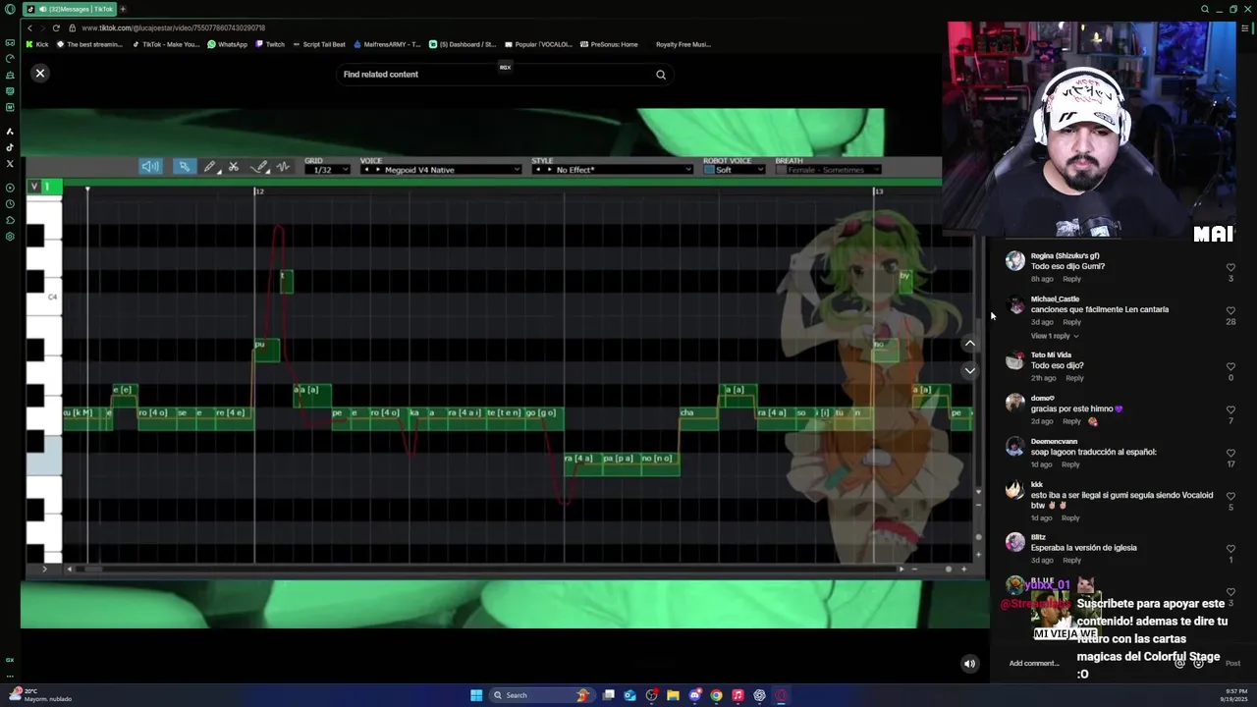Click the browser back arrow
This screenshot has width=1257, height=707.
tap(29, 27)
